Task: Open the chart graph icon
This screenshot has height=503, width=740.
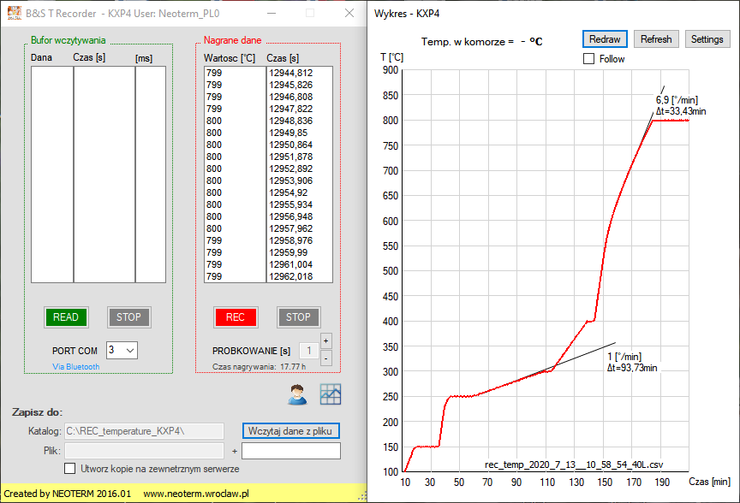Action: pos(331,394)
